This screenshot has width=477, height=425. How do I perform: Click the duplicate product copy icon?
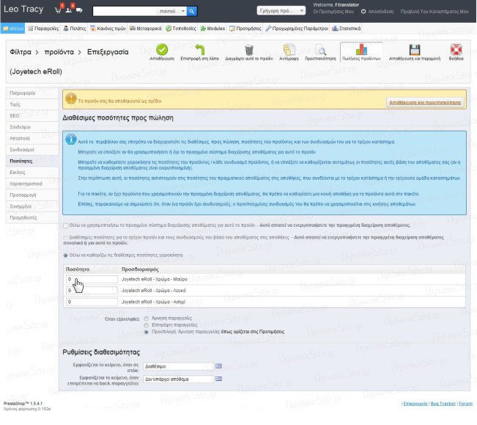(x=289, y=50)
